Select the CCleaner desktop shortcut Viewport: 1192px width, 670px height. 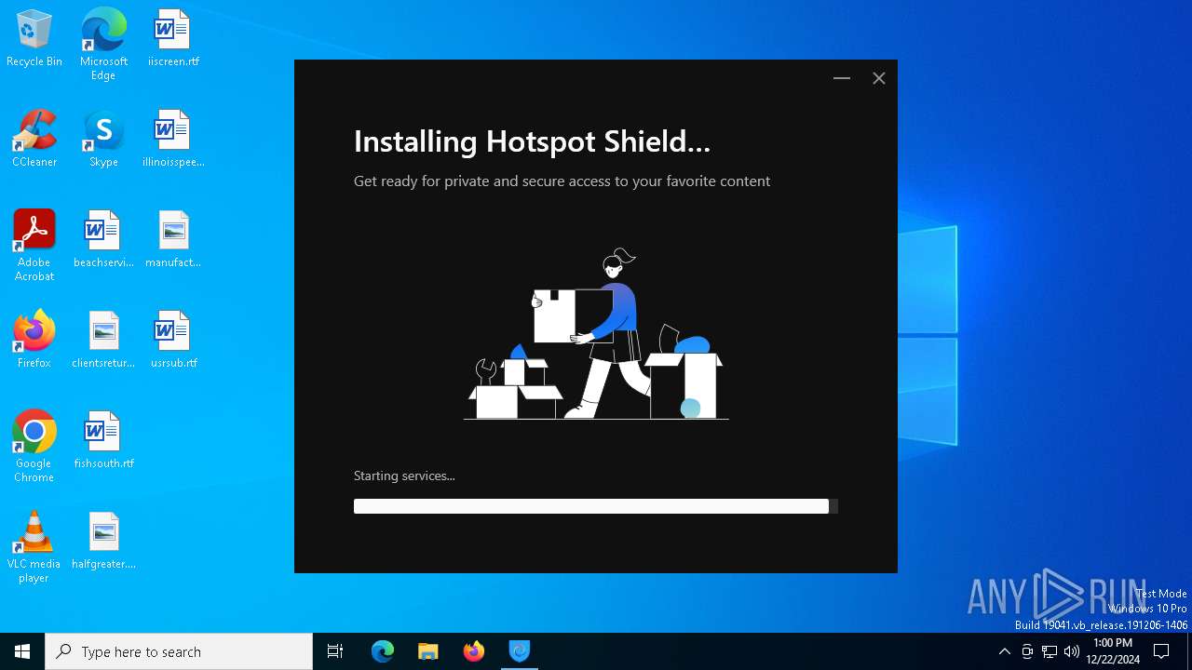tap(34, 140)
